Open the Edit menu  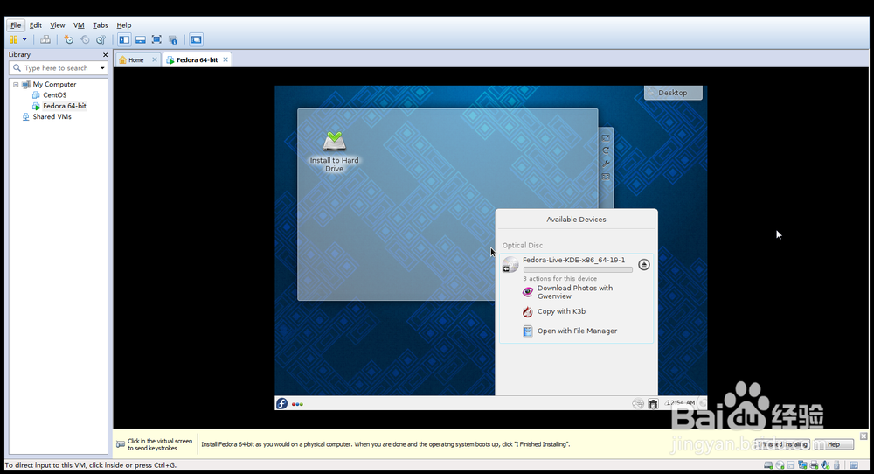tap(36, 25)
